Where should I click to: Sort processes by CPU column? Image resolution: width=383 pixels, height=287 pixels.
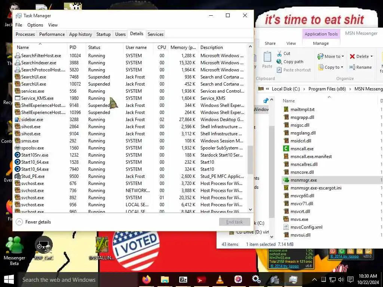click(x=161, y=47)
